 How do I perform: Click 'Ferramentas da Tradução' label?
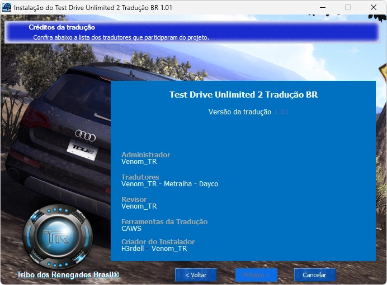[x=164, y=221]
